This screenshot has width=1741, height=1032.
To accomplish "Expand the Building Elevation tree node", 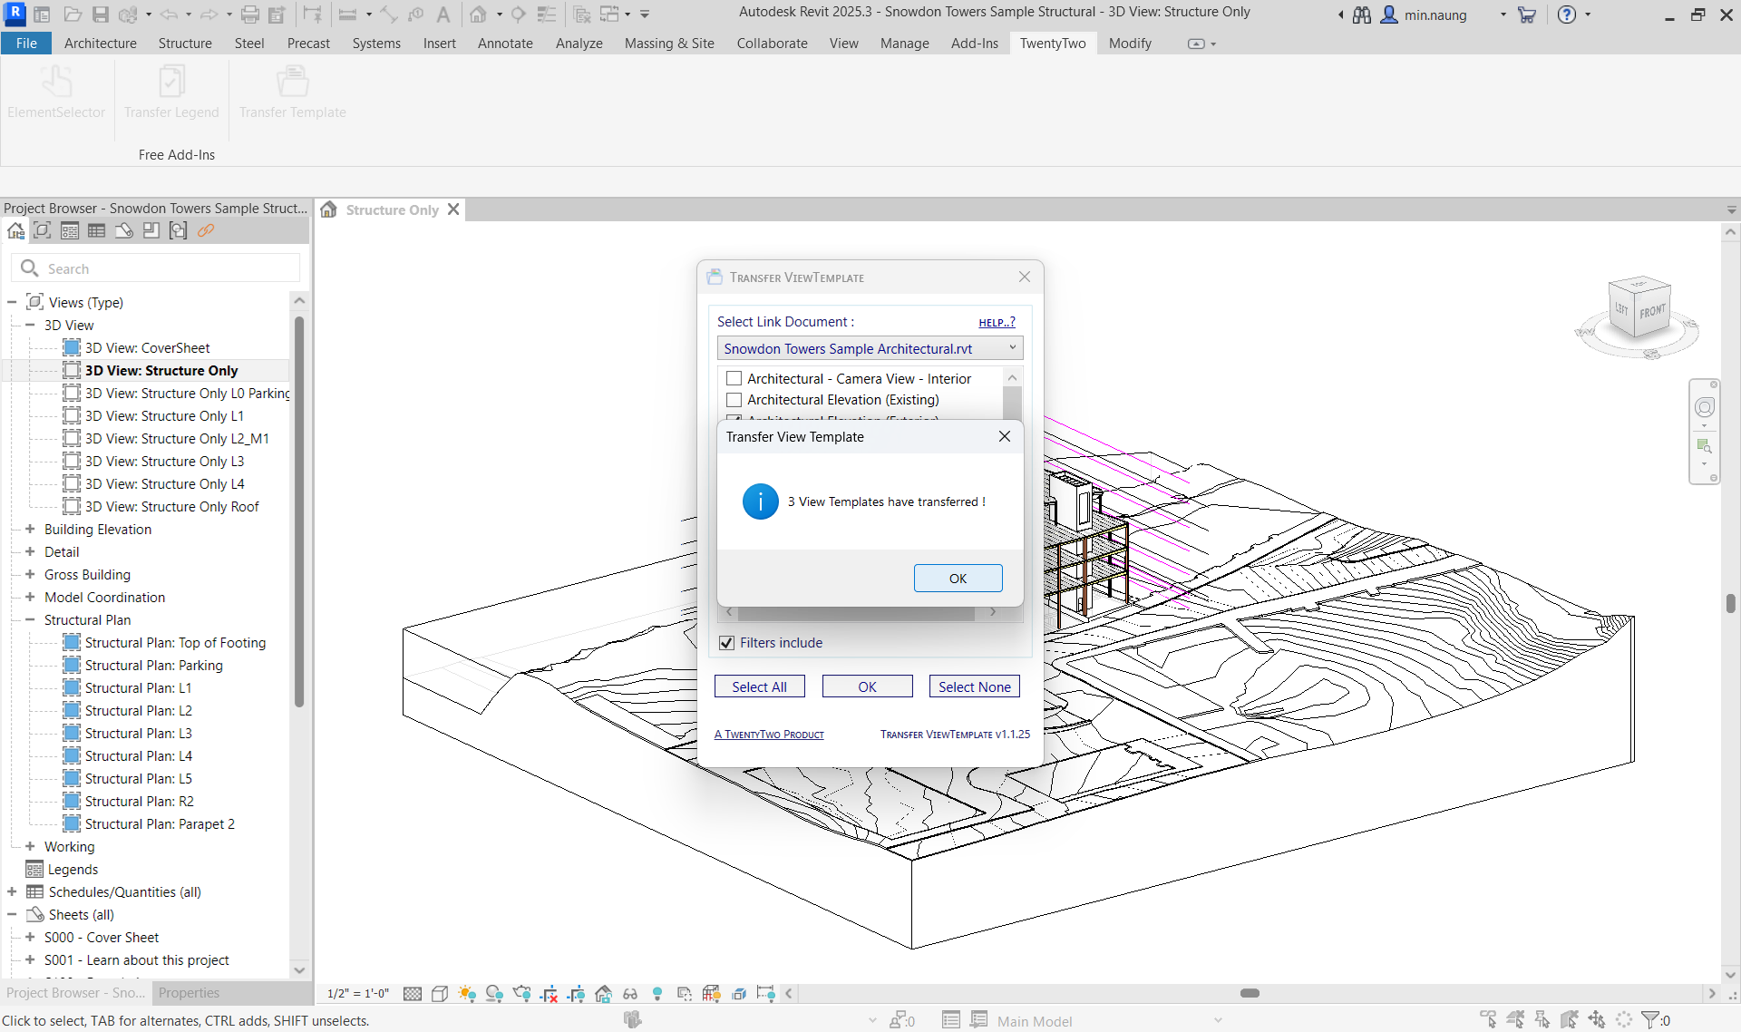I will tap(30, 529).
